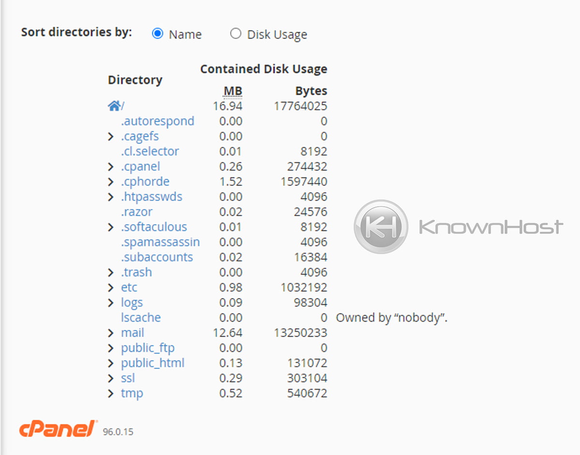Expand the etc directory contents

(111, 287)
